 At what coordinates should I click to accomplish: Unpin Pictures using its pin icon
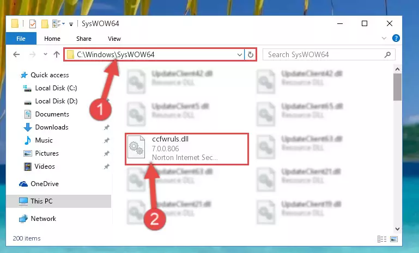click(x=107, y=153)
